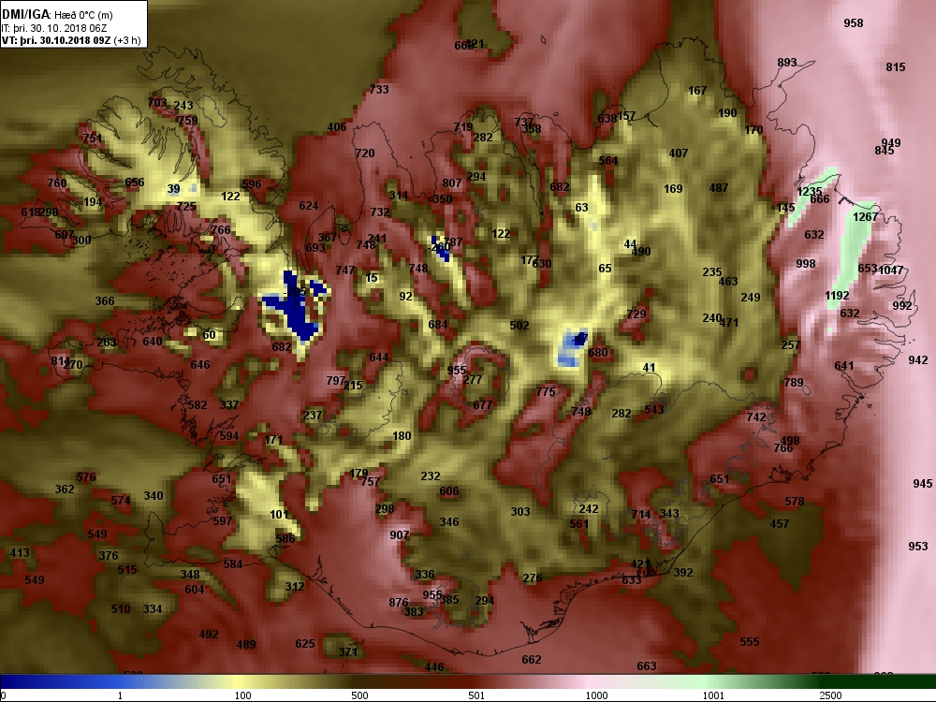Click the '1000' label on the color scale

(x=596, y=695)
